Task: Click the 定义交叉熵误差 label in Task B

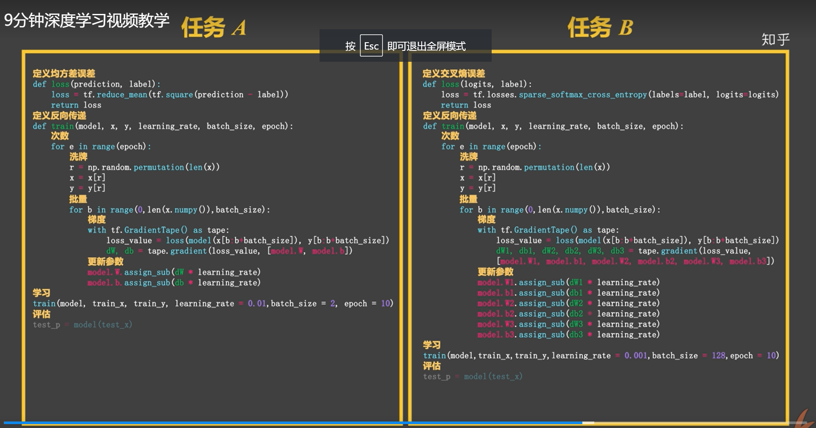Action: click(453, 74)
